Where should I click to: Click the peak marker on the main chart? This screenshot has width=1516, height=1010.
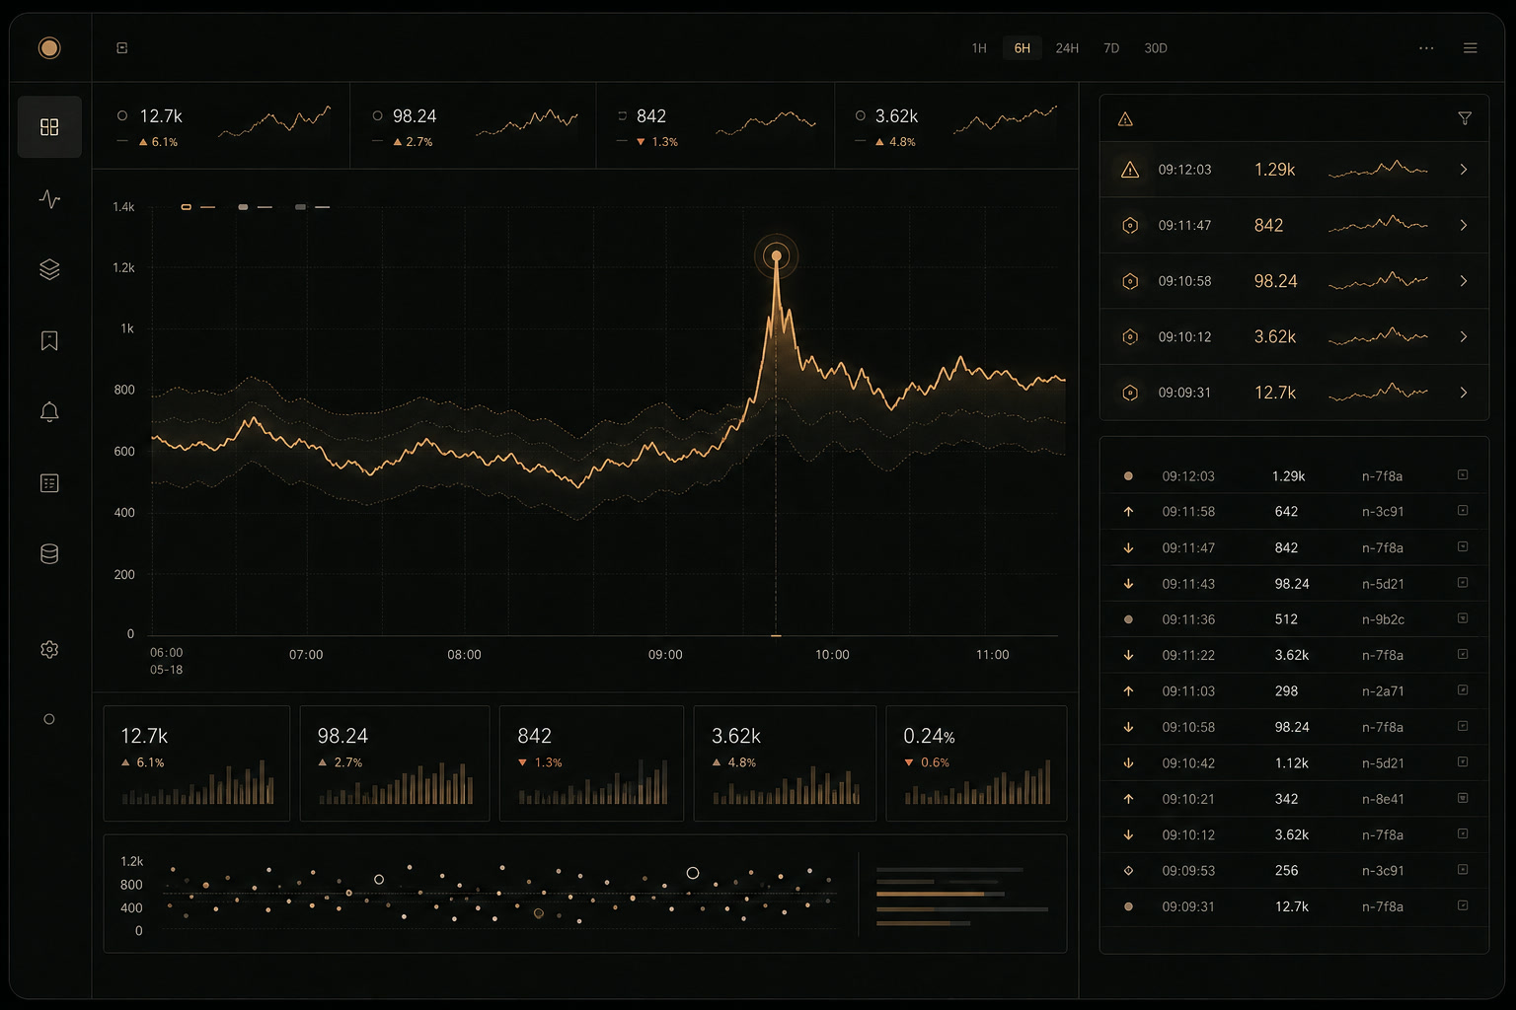pos(777,255)
